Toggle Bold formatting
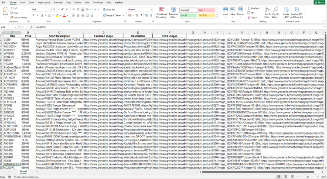327x179 pixels. click(33, 15)
